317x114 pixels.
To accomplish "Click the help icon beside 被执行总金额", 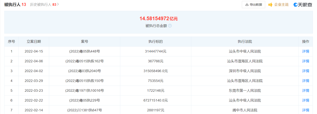I will click(x=170, y=26).
